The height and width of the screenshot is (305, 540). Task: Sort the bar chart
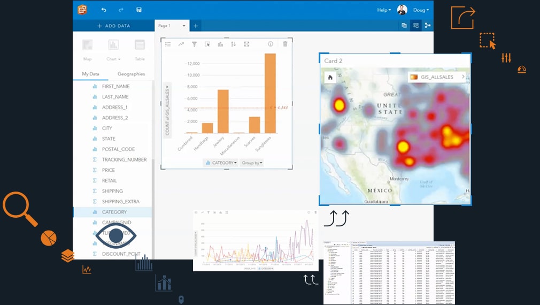click(234, 44)
